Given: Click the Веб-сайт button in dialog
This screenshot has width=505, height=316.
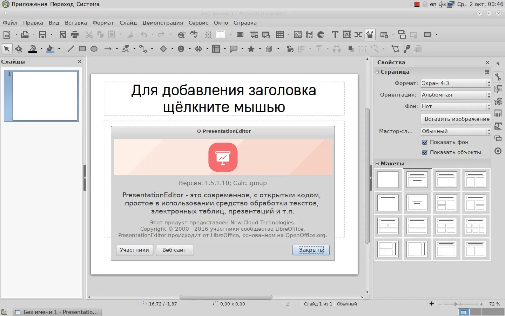Looking at the screenshot, I should pyautogui.click(x=174, y=250).
